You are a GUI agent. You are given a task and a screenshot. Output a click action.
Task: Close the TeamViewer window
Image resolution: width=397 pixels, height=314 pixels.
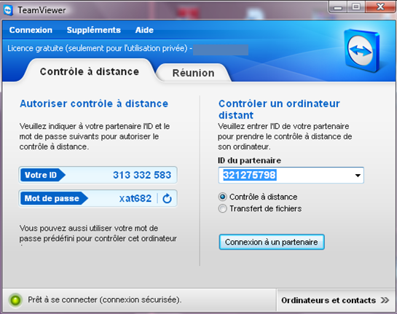380,7
